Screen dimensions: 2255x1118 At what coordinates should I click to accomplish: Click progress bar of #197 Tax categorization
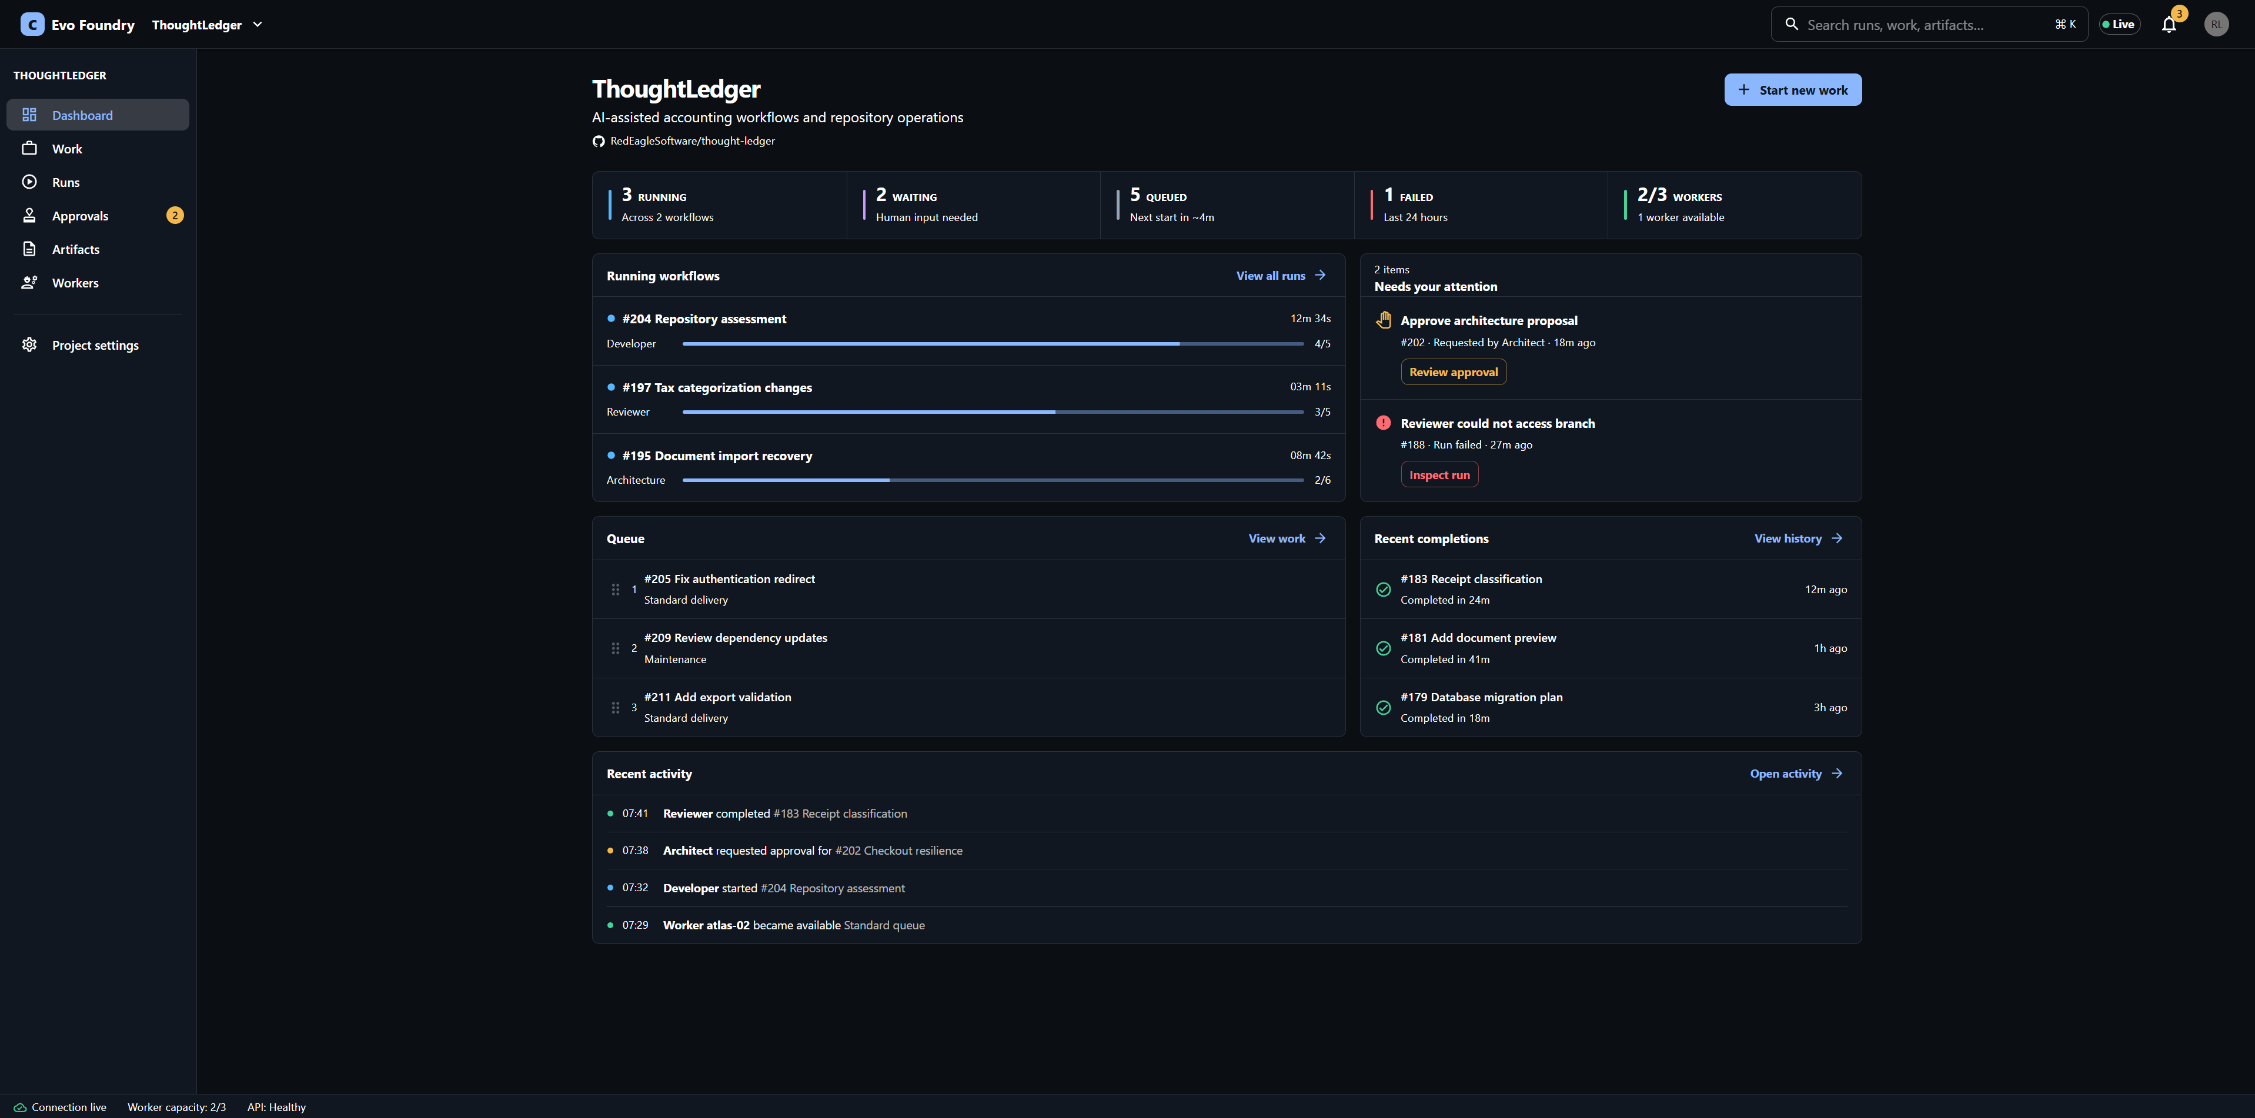[x=993, y=412]
